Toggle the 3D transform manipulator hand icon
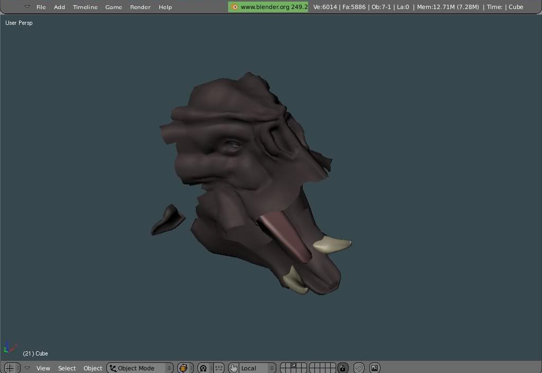 233,368
